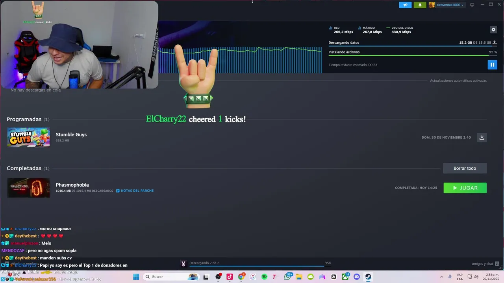
Task: Open TikTok from the taskbar
Action: click(x=230, y=277)
